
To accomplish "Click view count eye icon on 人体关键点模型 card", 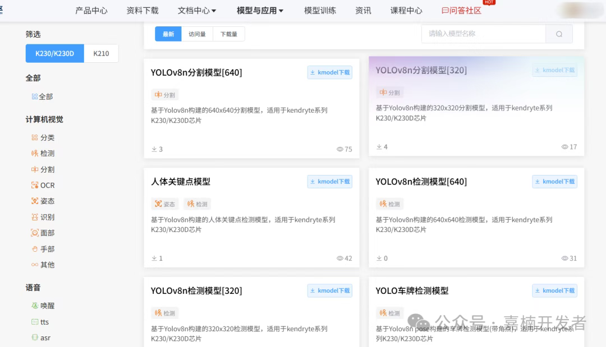I will coord(339,258).
